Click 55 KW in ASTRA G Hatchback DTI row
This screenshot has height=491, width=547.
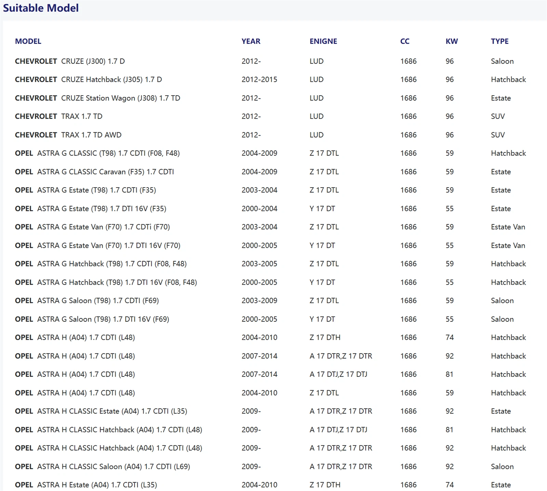[450, 283]
